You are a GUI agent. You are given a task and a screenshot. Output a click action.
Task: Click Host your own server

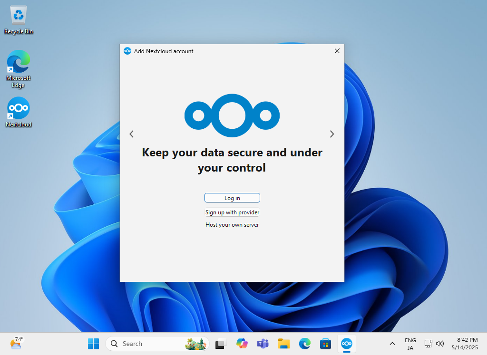[x=232, y=225]
